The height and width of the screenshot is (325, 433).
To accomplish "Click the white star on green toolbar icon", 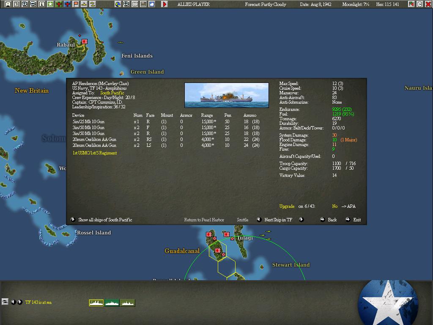I will point(50,4).
